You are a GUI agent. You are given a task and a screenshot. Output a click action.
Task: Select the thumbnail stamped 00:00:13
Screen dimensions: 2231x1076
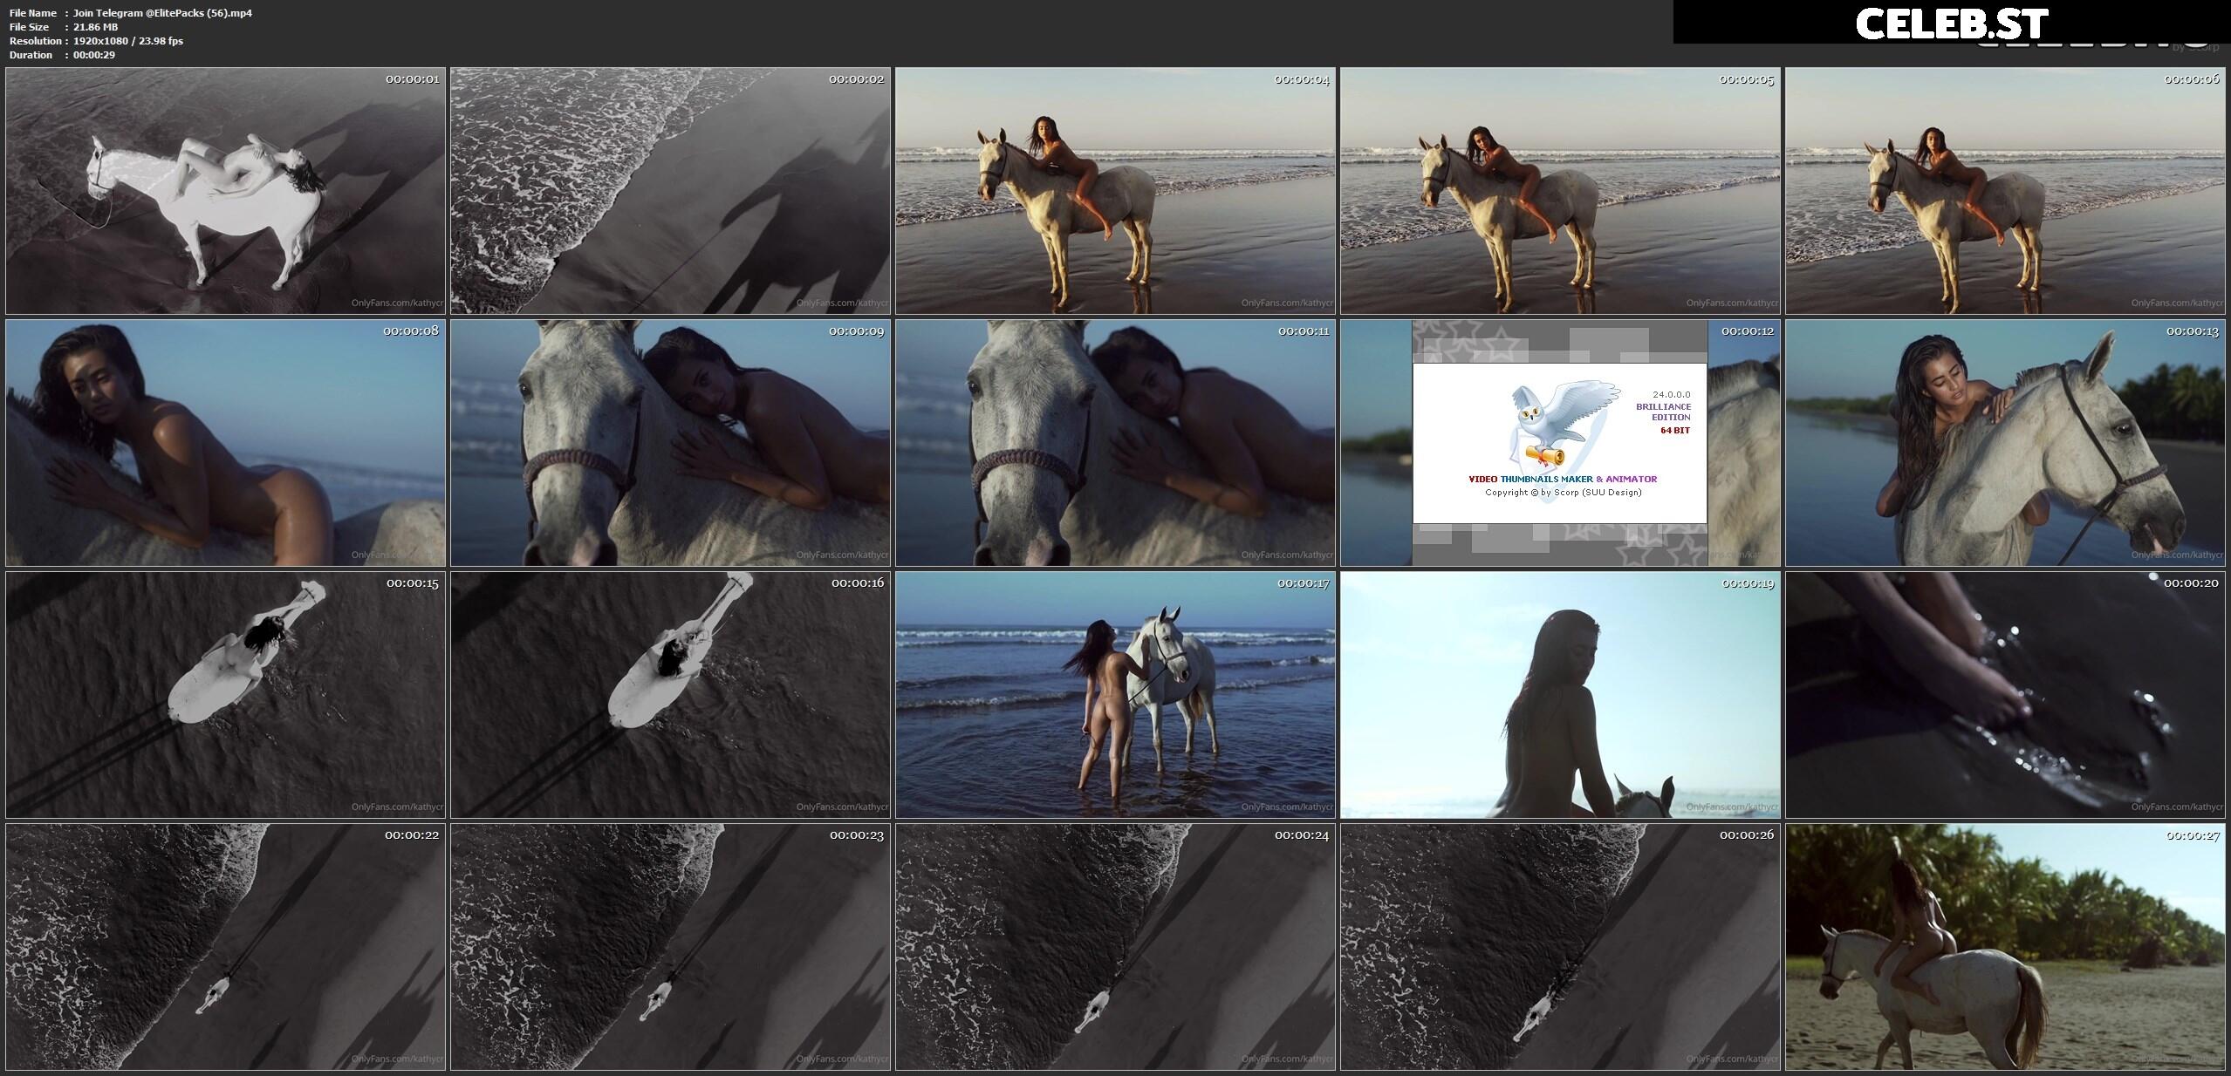pos(2006,443)
